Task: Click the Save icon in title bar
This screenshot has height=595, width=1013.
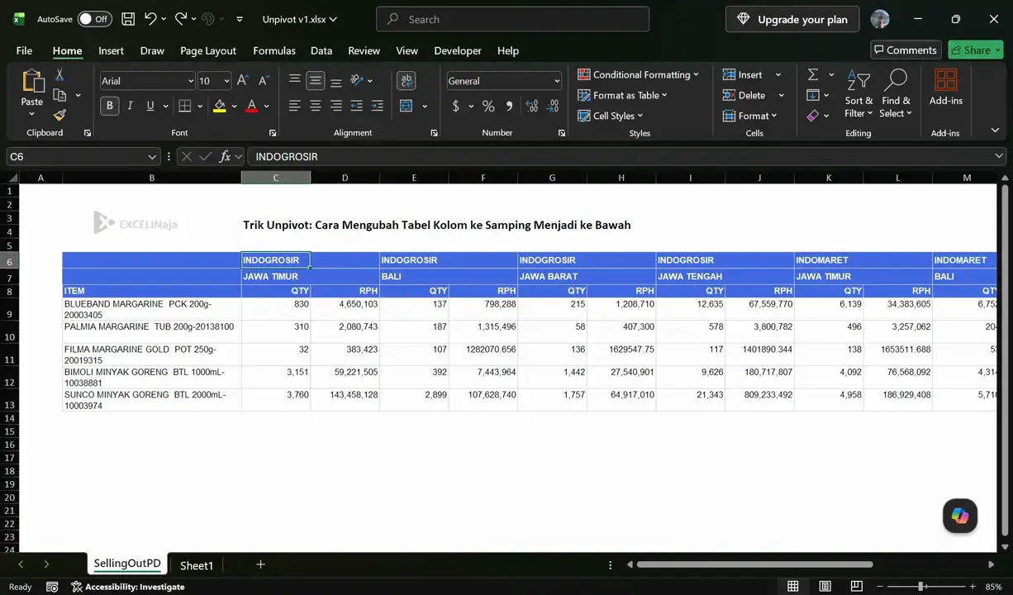Action: click(x=128, y=19)
